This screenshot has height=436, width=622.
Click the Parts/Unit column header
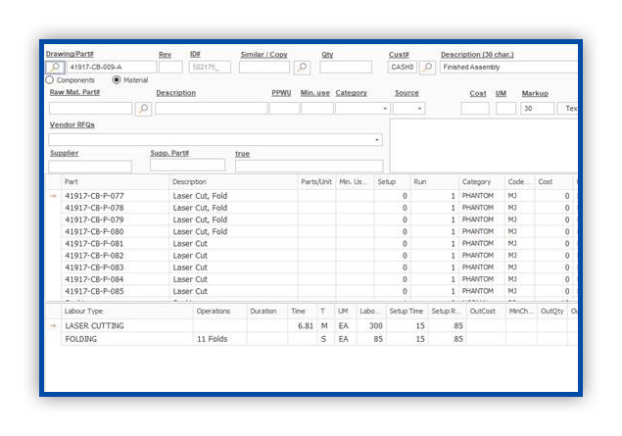tap(316, 181)
